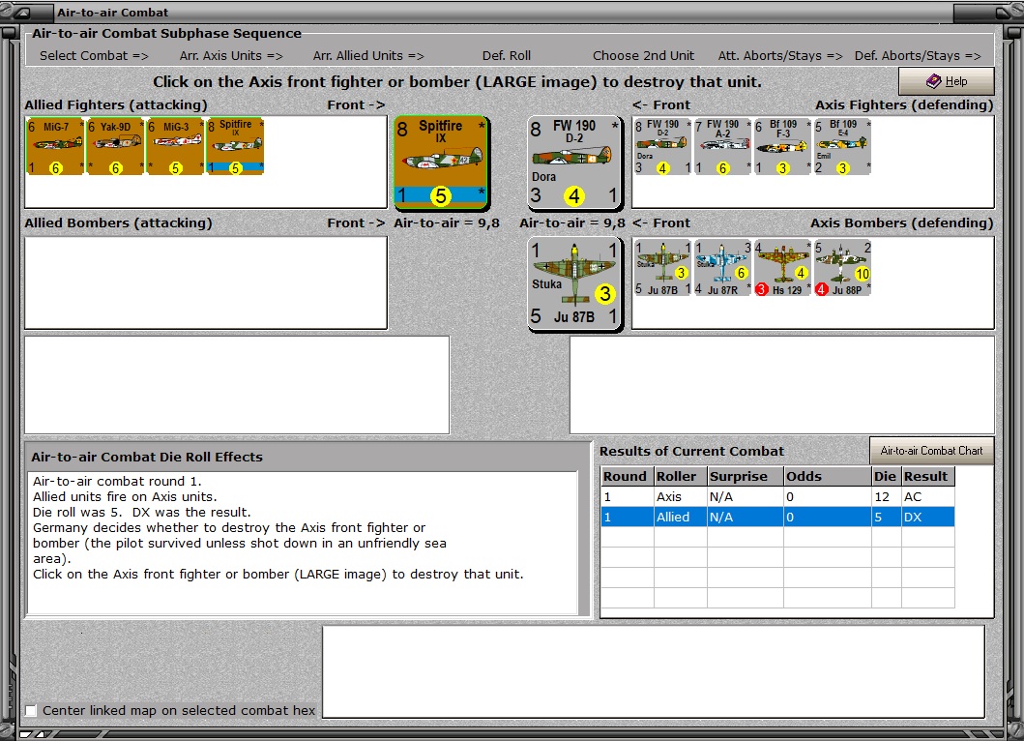Select the small Spitfire IX counter in Allied fighters
The height and width of the screenshot is (741, 1024).
[235, 146]
